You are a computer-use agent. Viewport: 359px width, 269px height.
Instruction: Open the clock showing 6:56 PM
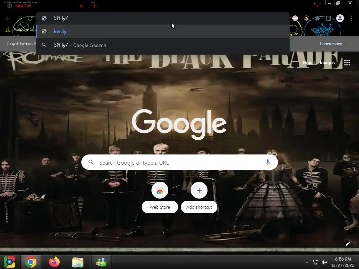pyautogui.click(x=343, y=262)
